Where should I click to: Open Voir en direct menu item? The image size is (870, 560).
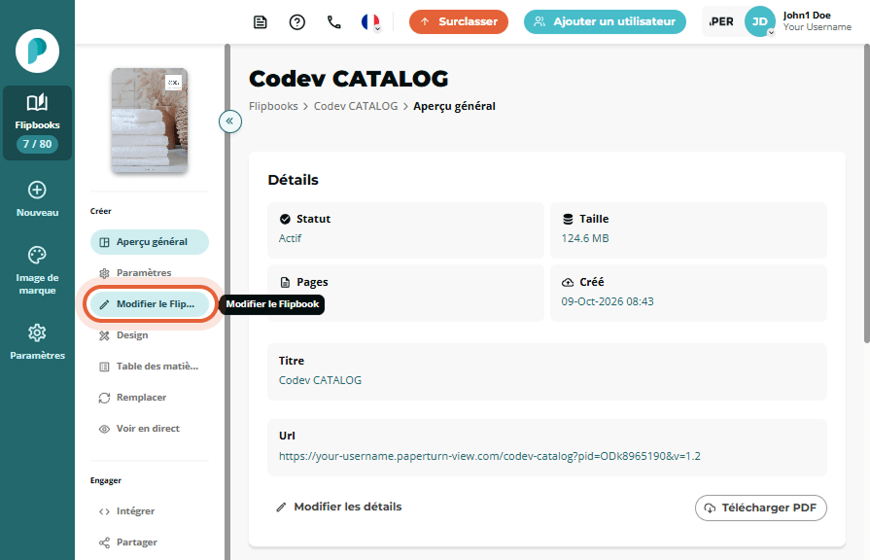pos(150,429)
